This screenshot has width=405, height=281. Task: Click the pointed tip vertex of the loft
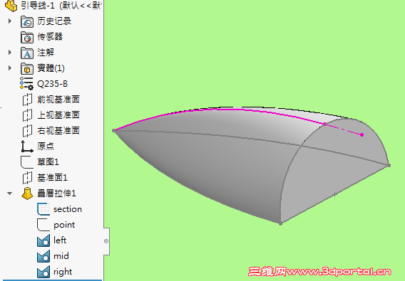point(113,131)
